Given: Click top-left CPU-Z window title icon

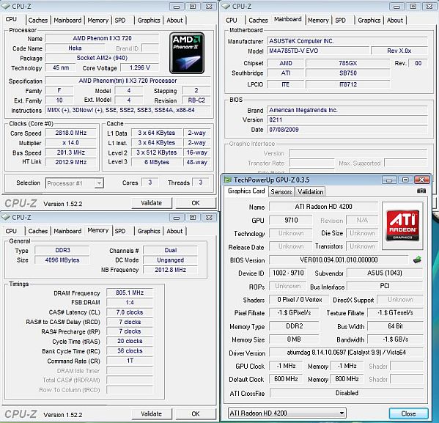Looking at the screenshot, I should (x=6, y=6).
